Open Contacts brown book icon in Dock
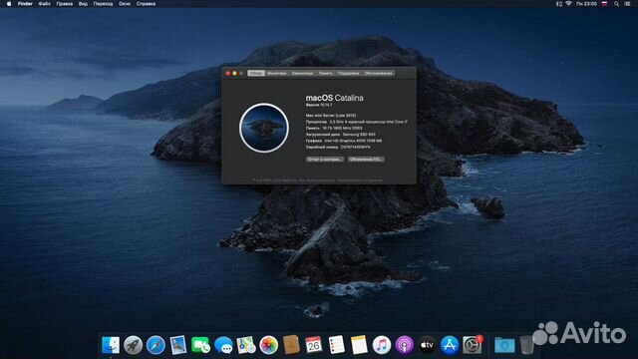 pyautogui.click(x=291, y=345)
